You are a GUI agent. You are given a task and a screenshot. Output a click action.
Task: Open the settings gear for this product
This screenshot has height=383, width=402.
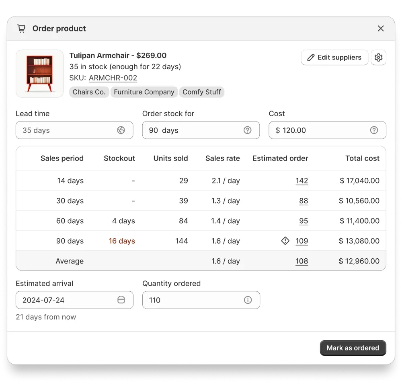(x=378, y=58)
